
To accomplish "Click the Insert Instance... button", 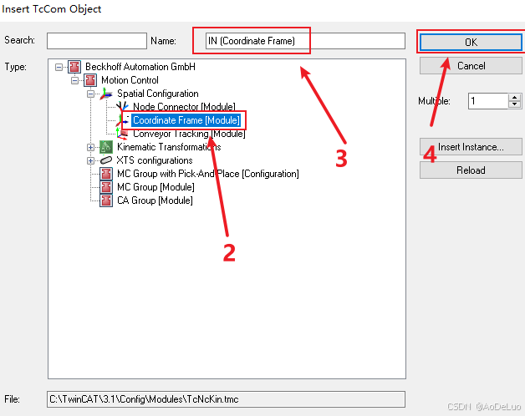I will coord(471,147).
